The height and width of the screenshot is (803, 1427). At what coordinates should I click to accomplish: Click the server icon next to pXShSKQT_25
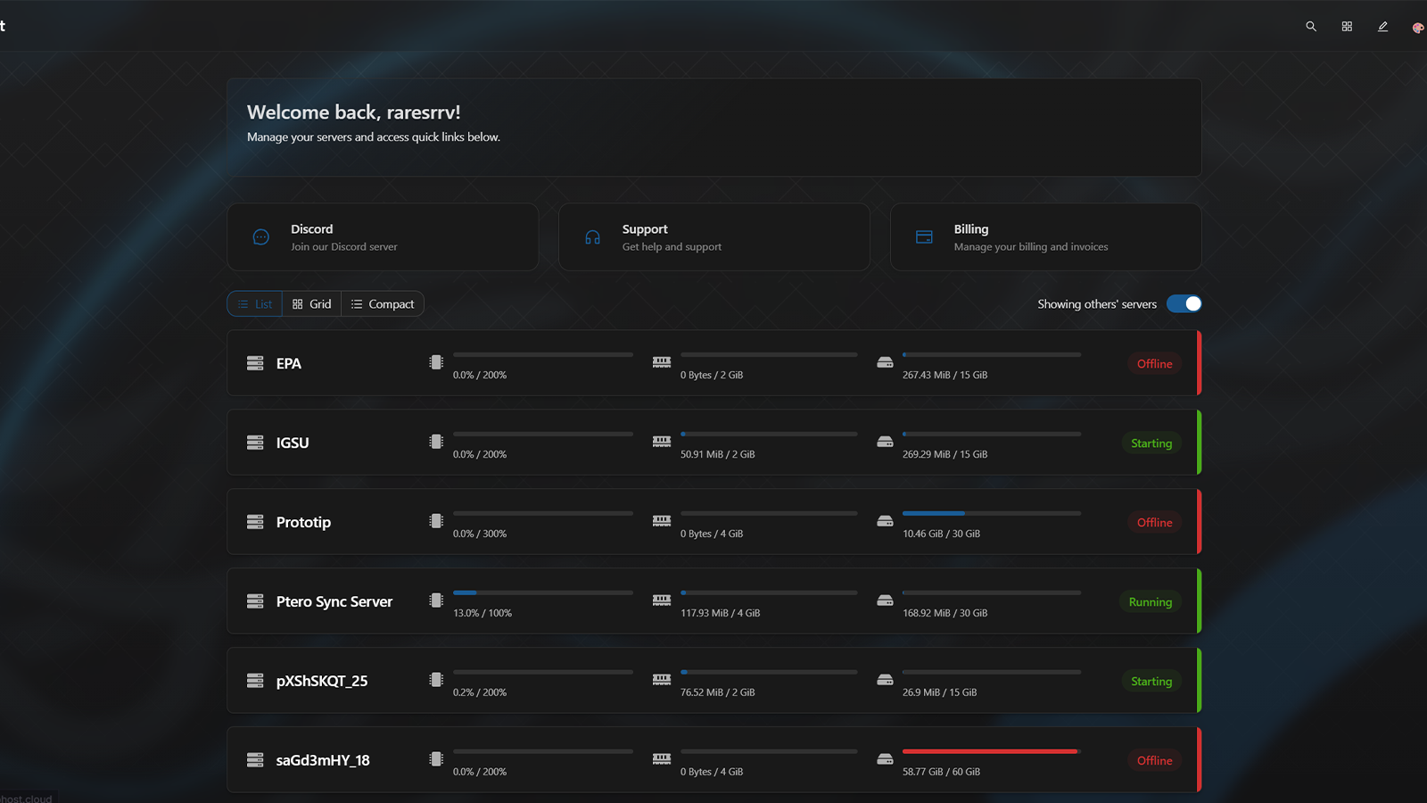255,681
